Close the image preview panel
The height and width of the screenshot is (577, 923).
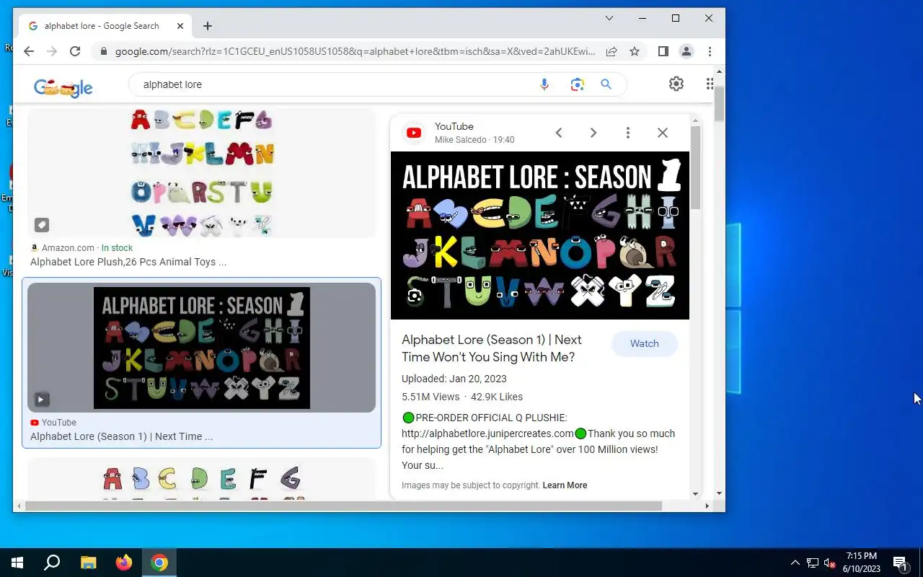point(663,133)
